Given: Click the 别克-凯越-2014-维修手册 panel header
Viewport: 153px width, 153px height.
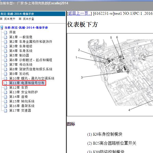Looking at the screenshot, I should point(33,14).
